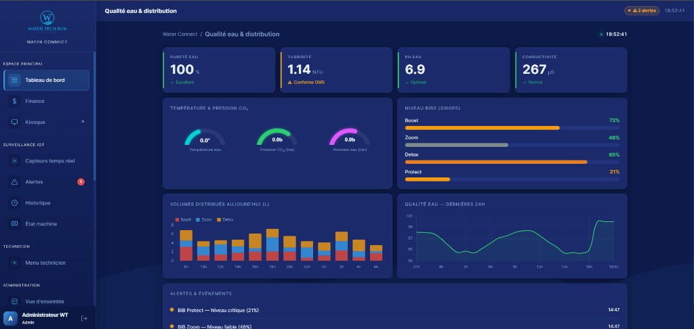Viewport: 694px width, 329px height.
Task: Click the Menu technicien gear icon
Action: 15,263
